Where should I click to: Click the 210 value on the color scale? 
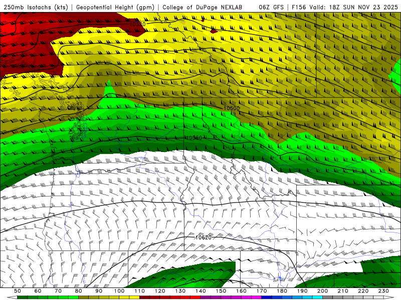coord(343,291)
